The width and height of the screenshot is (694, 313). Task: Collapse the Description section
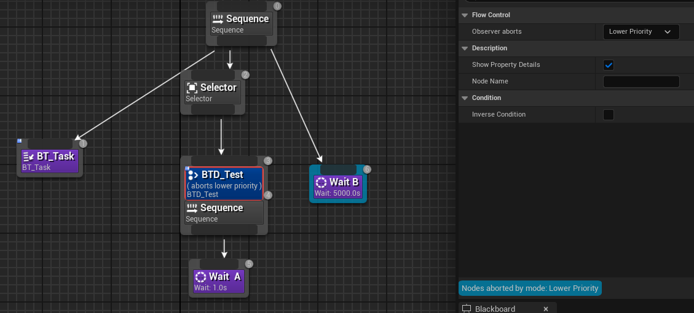click(464, 48)
